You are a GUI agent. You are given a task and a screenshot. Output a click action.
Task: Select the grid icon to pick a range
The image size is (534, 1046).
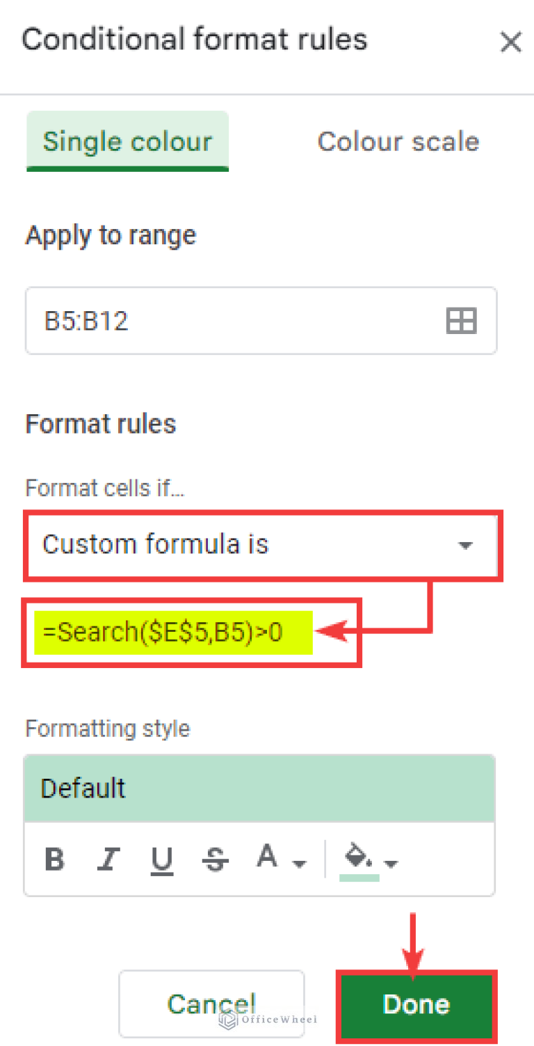(x=461, y=321)
